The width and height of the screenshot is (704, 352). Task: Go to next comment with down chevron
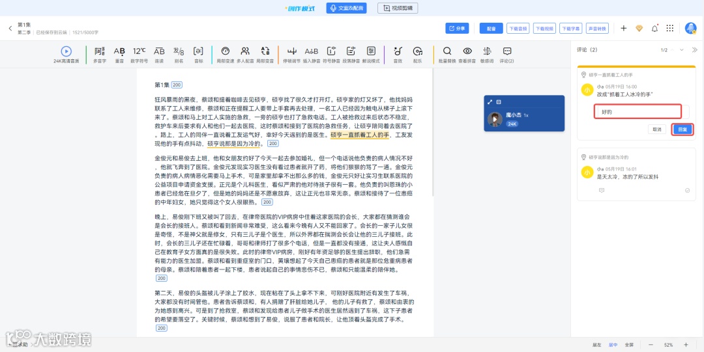tap(682, 49)
